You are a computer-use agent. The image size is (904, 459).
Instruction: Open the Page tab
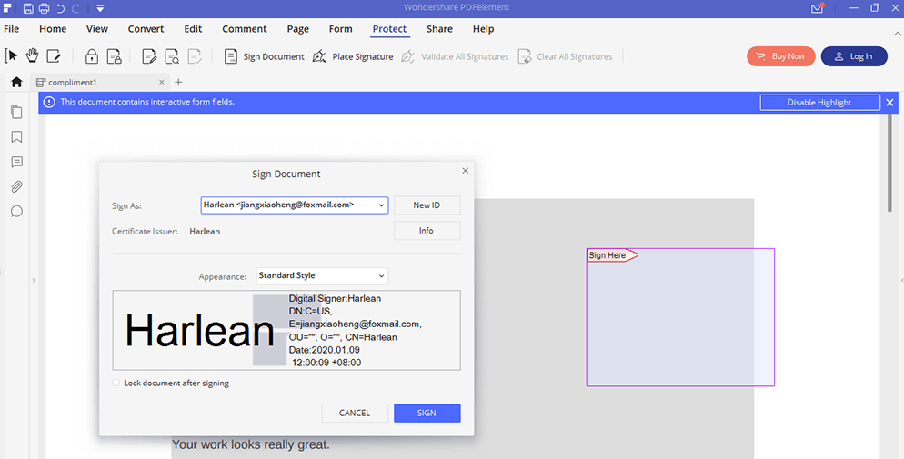click(298, 29)
